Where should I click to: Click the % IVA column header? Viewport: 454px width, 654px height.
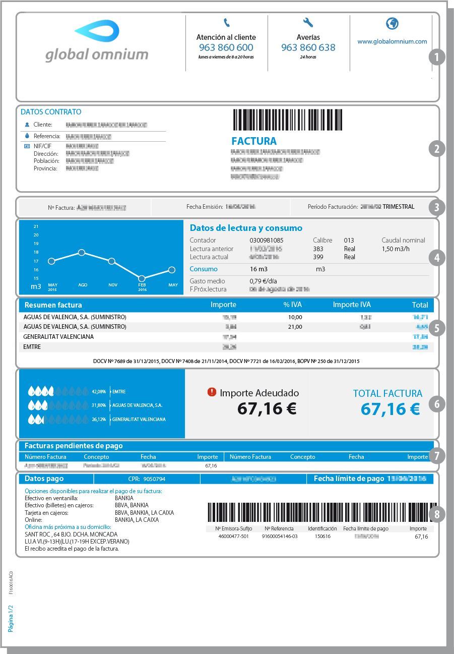293,305
